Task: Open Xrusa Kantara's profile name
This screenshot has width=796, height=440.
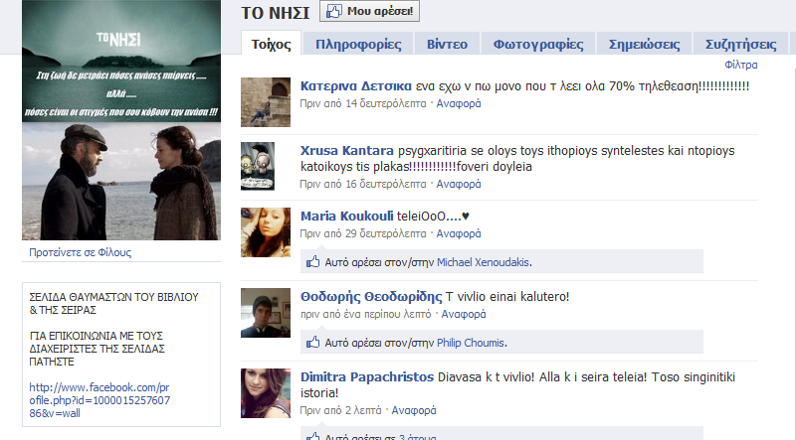Action: tap(346, 151)
